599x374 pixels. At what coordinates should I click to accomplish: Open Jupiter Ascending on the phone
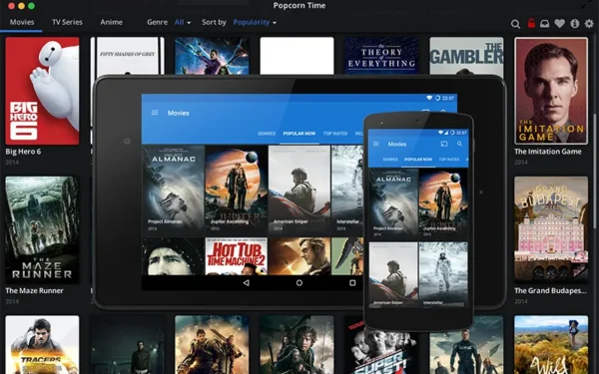(x=443, y=202)
